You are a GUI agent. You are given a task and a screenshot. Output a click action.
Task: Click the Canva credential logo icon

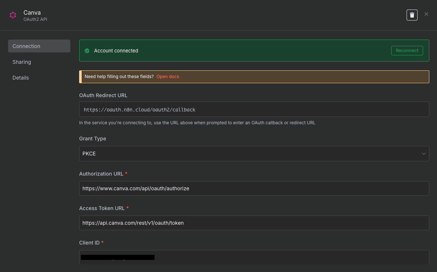tap(13, 15)
